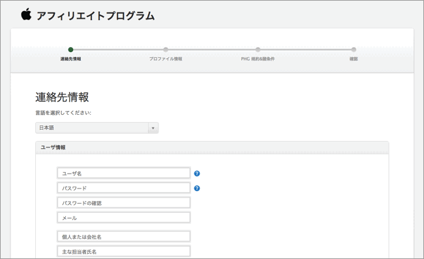Click the 連絡先情報 step label
Viewport: 424px width, 259px height.
tap(70, 59)
